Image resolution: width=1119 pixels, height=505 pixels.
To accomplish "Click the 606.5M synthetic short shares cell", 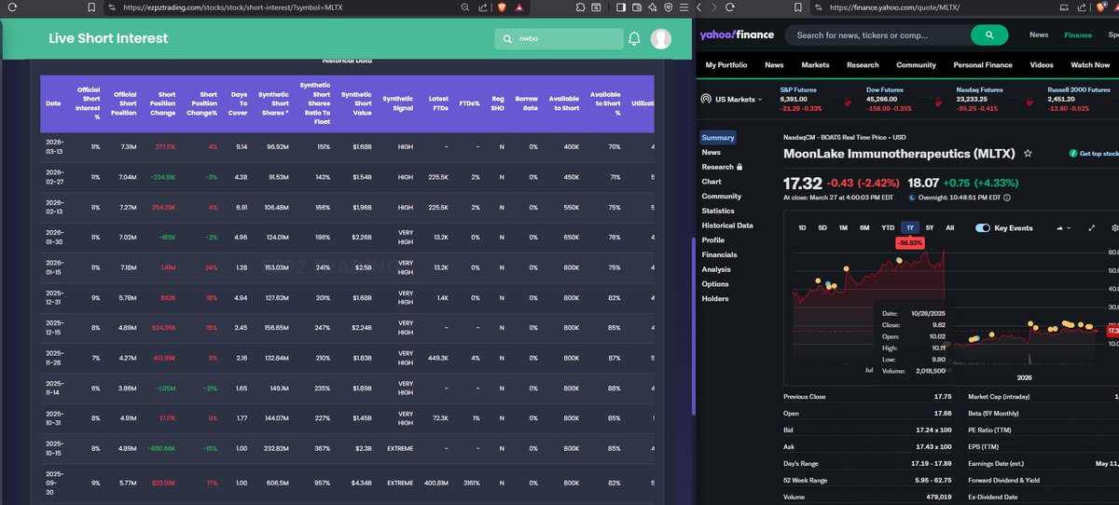I will pos(277,483).
